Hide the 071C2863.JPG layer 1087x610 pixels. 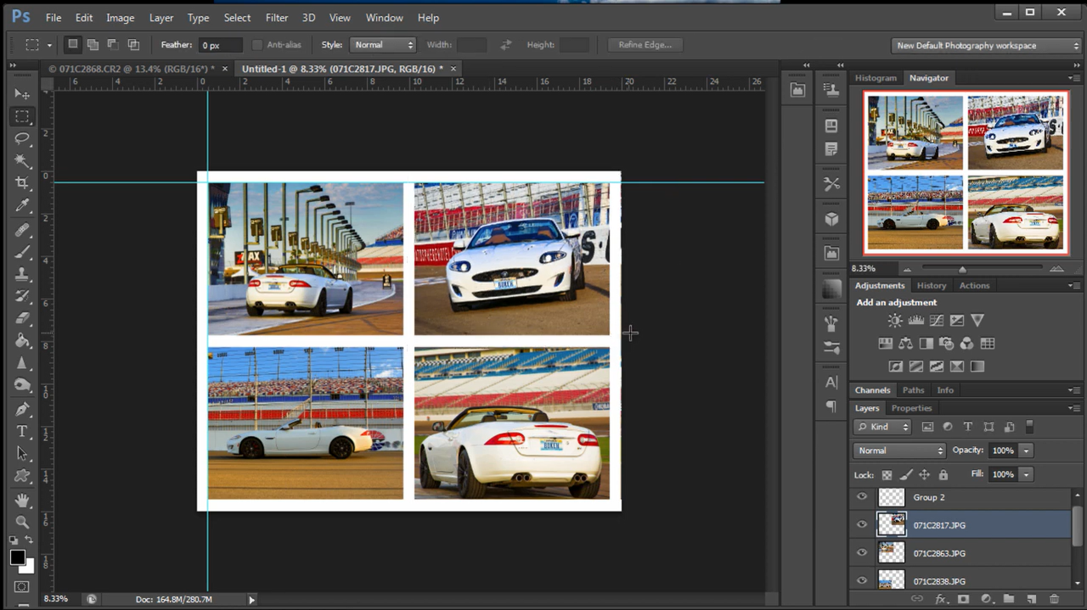pyautogui.click(x=861, y=552)
